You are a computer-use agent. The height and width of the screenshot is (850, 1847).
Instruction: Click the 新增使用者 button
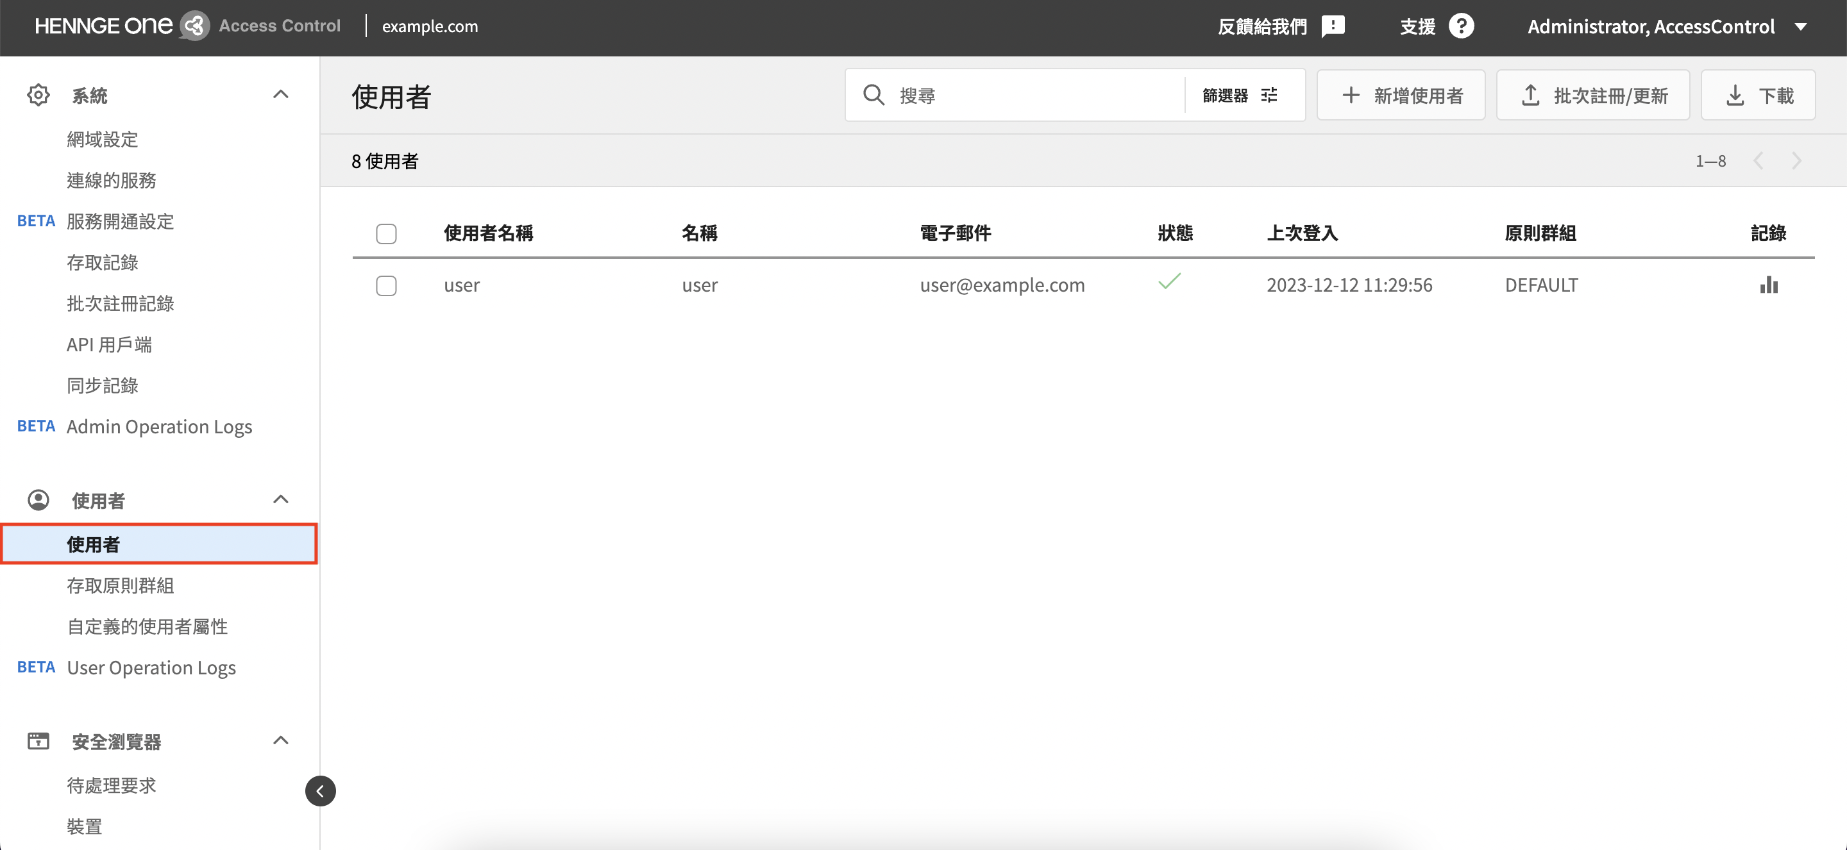pos(1401,95)
